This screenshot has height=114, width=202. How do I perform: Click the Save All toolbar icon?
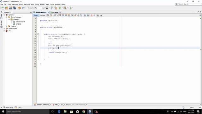coord(14,8)
